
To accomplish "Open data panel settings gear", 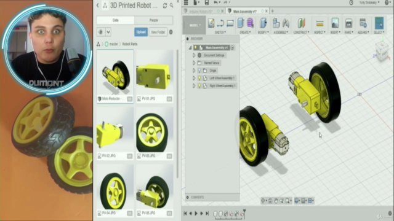I will [x=171, y=32].
